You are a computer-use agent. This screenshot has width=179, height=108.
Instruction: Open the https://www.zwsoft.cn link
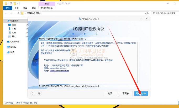coord(60,71)
